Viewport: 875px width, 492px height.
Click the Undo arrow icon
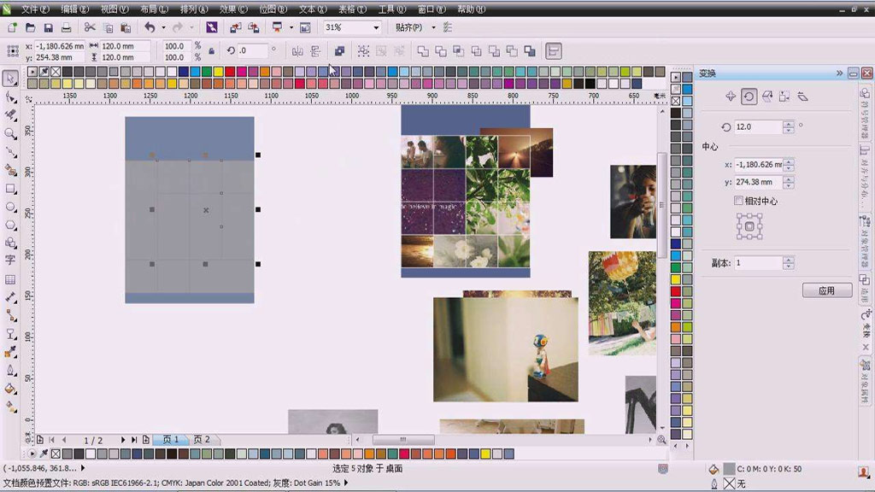150,27
